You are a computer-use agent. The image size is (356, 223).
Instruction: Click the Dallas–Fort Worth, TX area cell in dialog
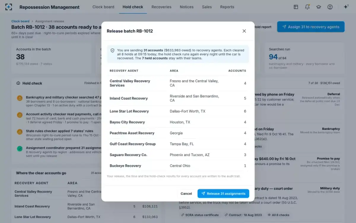[x=187, y=111]
